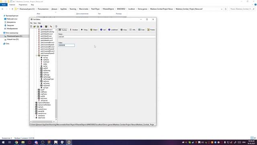Click the tree panel vertical scrollbar thumb

coord(56,108)
